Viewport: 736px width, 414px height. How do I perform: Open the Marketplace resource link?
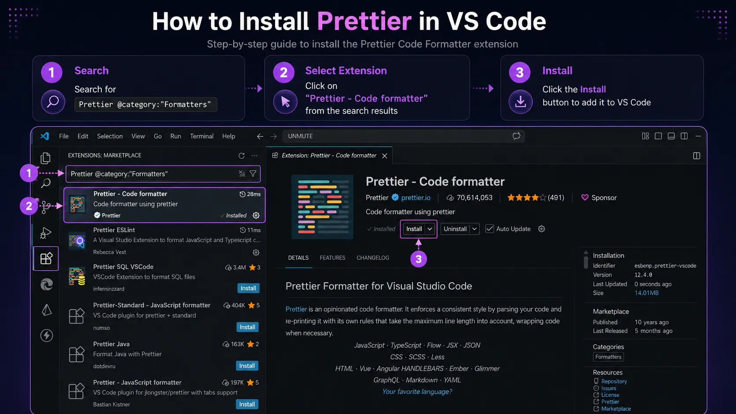616,409
